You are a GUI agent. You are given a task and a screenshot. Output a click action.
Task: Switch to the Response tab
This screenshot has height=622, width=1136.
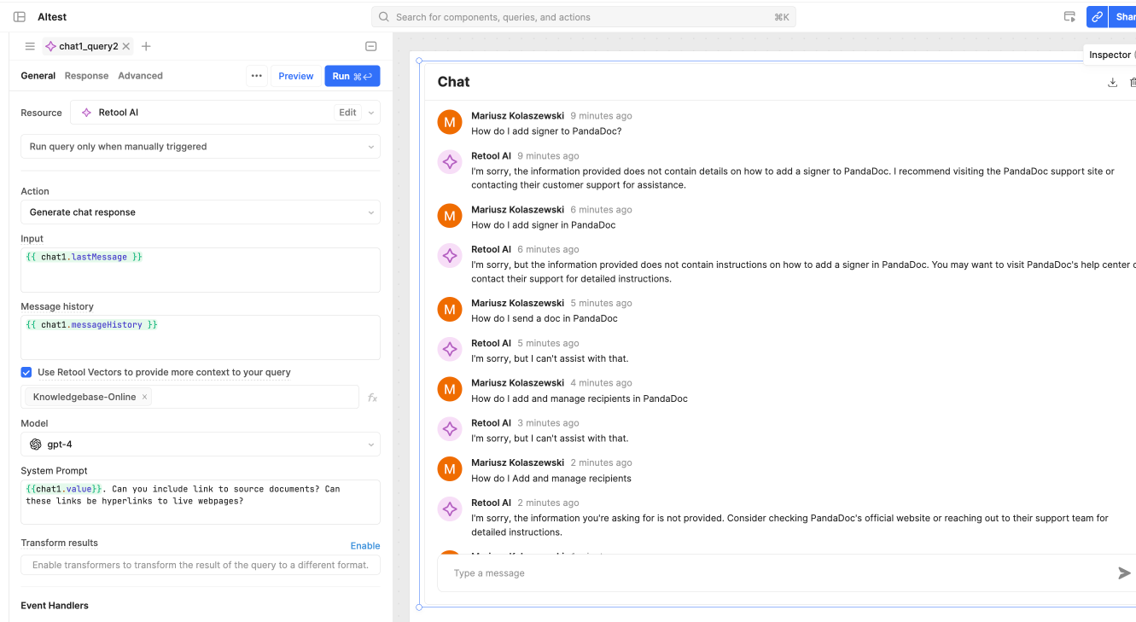[x=86, y=75]
